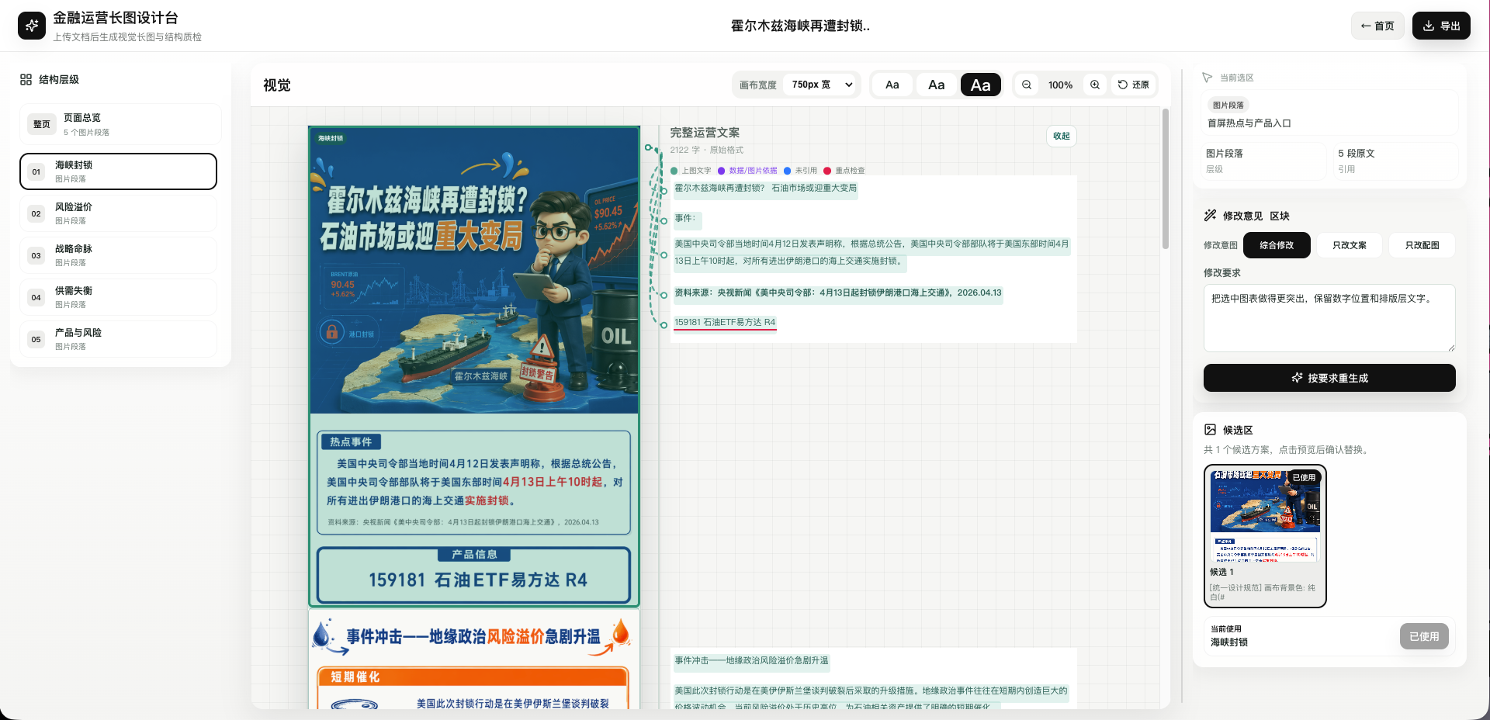Click the 完整运营文案 heading

tap(705, 133)
